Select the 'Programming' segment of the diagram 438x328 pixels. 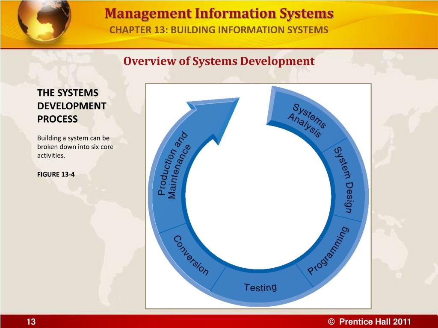pyautogui.click(x=329, y=250)
